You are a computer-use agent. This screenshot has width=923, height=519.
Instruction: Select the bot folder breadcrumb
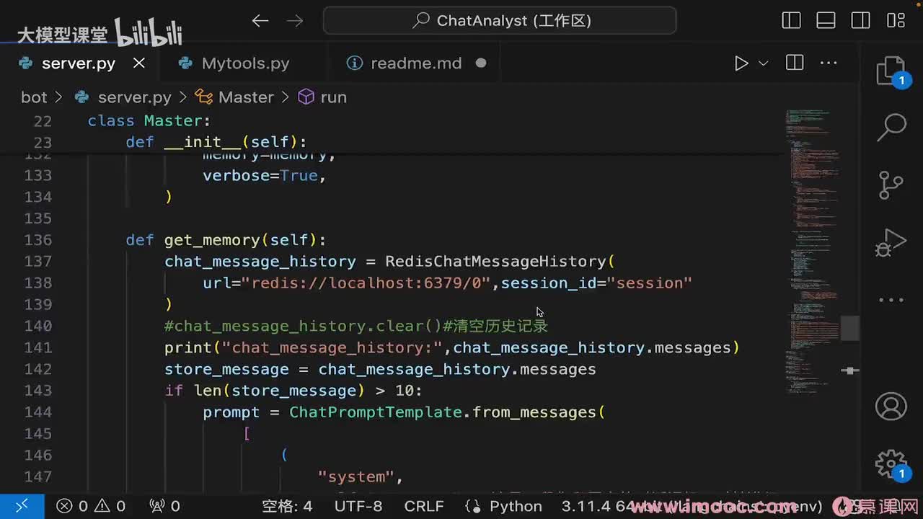click(x=34, y=97)
